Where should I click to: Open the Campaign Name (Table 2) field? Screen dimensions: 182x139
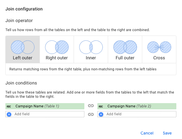tap(129, 106)
